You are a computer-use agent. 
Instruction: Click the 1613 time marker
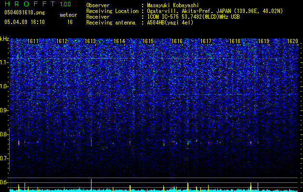point(90,41)
